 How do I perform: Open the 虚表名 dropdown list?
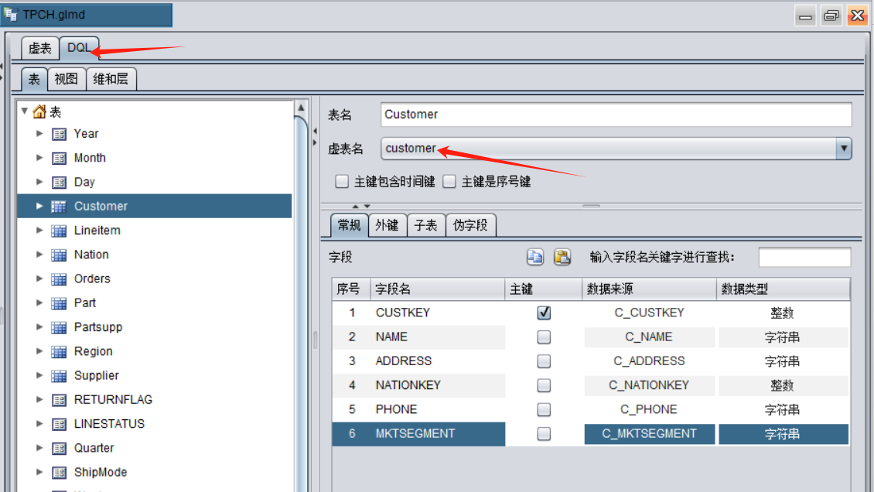(x=843, y=149)
